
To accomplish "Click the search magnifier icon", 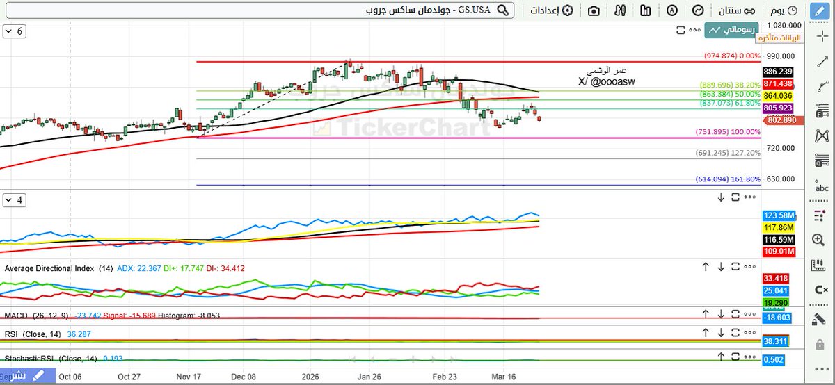I will click(504, 10).
